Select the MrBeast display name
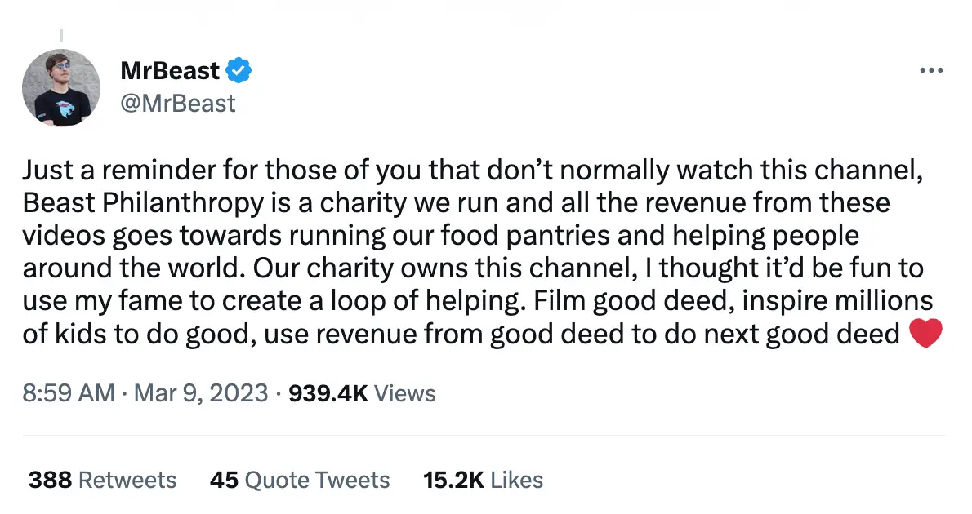Image resolution: width=972 pixels, height=514 pixels. 170,70
